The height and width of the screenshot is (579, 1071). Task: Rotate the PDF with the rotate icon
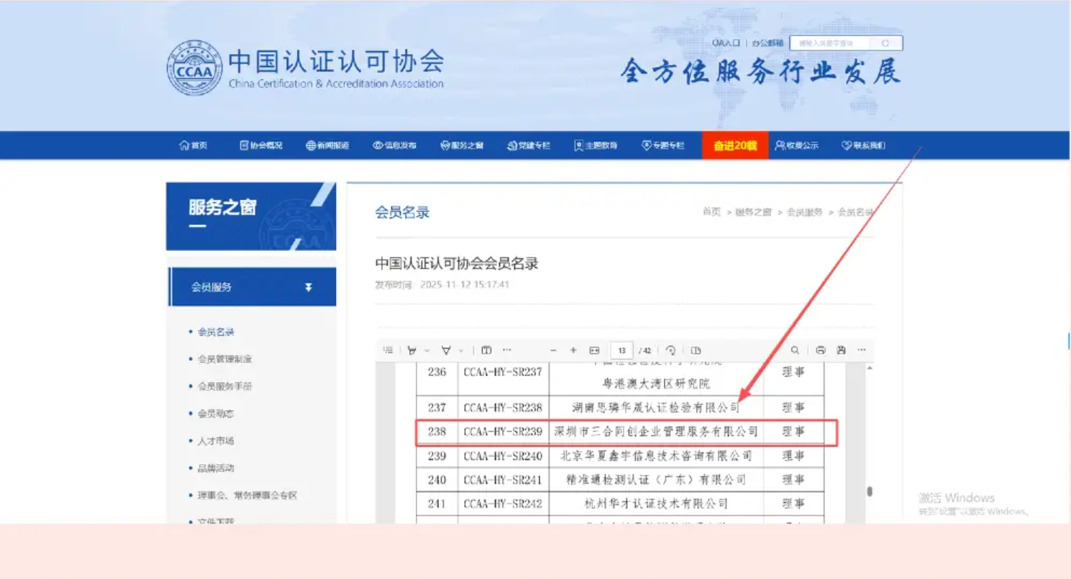coord(670,350)
